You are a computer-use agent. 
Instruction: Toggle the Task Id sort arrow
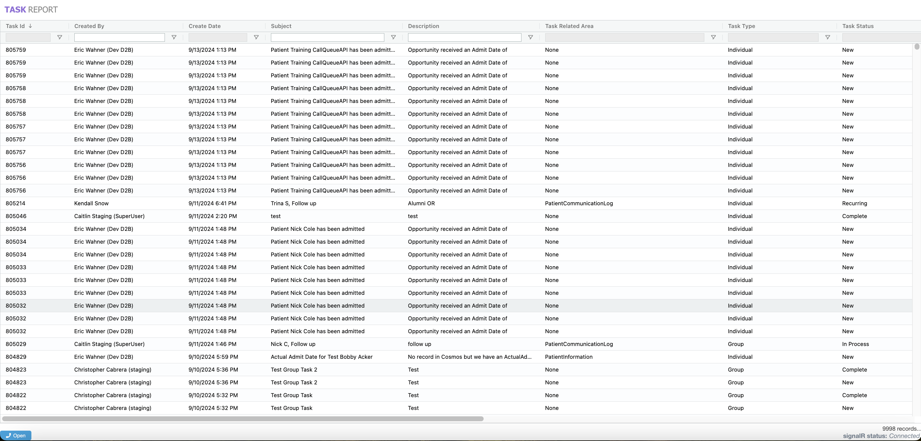tap(30, 26)
